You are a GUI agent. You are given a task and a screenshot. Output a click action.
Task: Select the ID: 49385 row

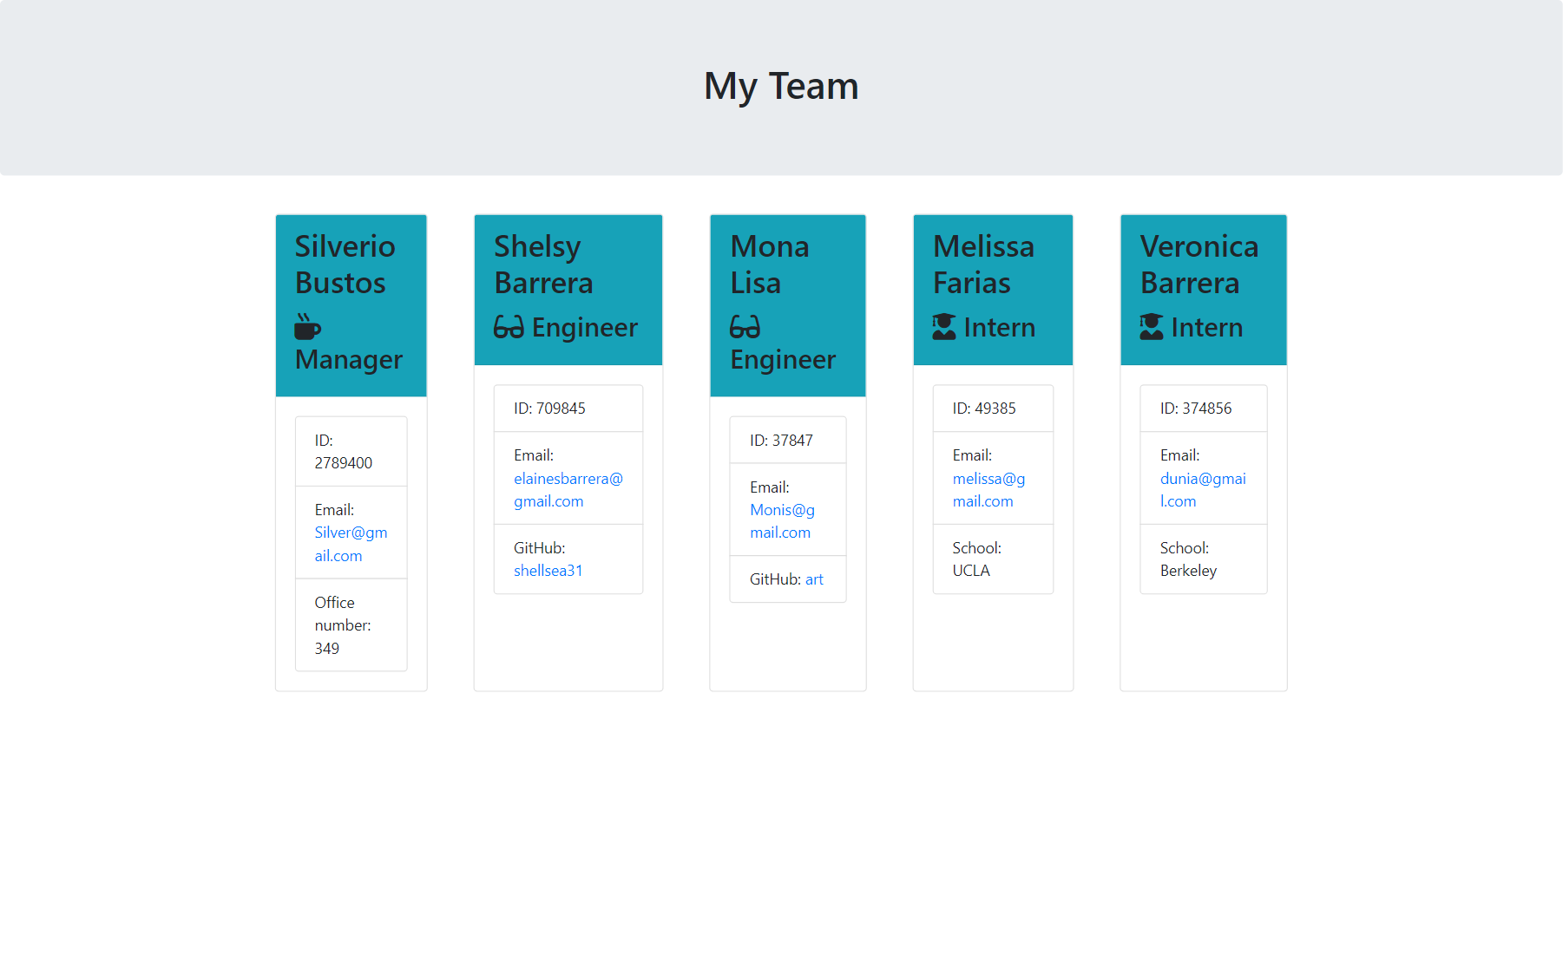994,409
